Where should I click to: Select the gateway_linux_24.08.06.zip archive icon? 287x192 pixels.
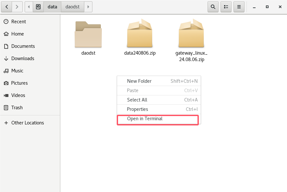tap(191, 33)
